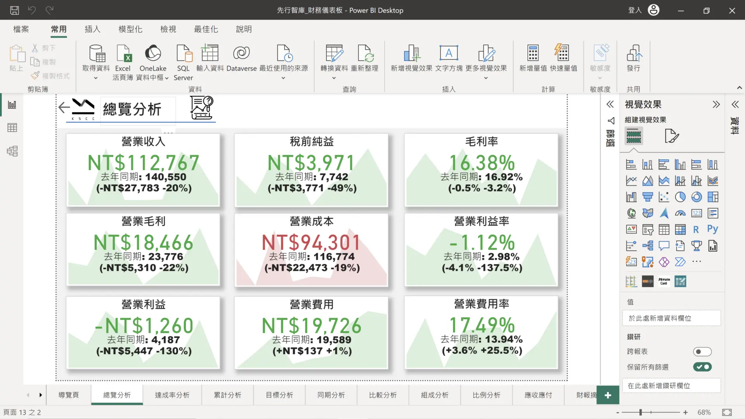Switch to table data view in sidebar

pyautogui.click(x=12, y=128)
